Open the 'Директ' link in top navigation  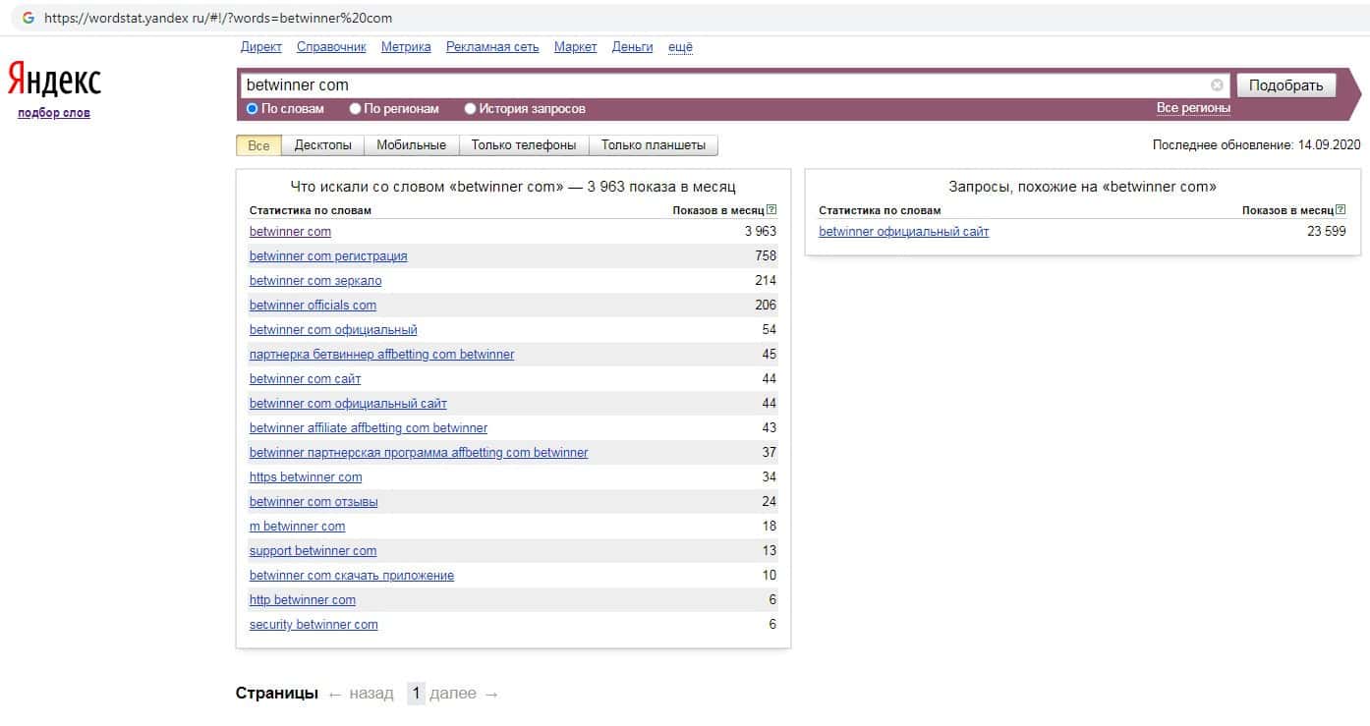[x=260, y=47]
